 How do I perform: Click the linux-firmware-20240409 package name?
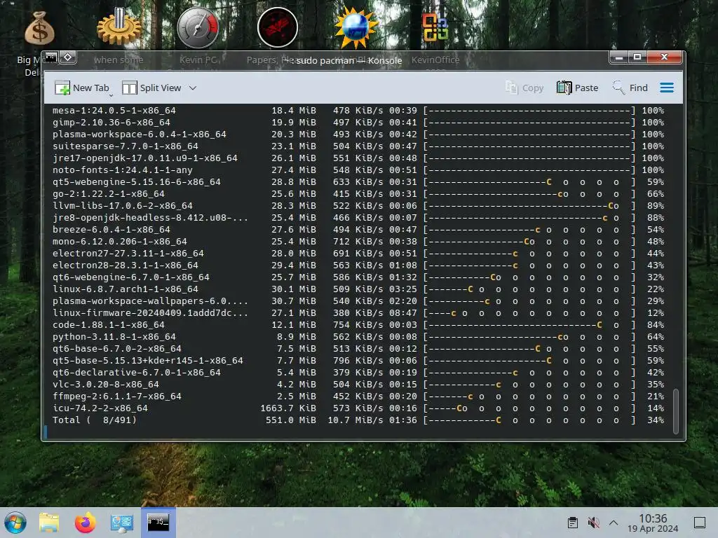tap(150, 312)
